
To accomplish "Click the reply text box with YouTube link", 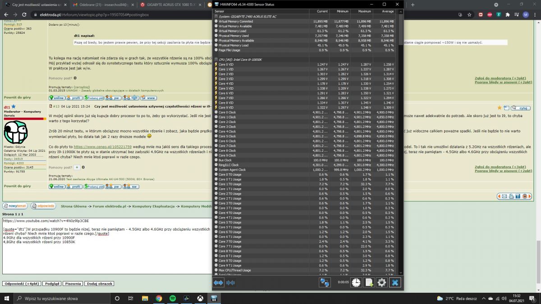I will pyautogui.click(x=107, y=245).
